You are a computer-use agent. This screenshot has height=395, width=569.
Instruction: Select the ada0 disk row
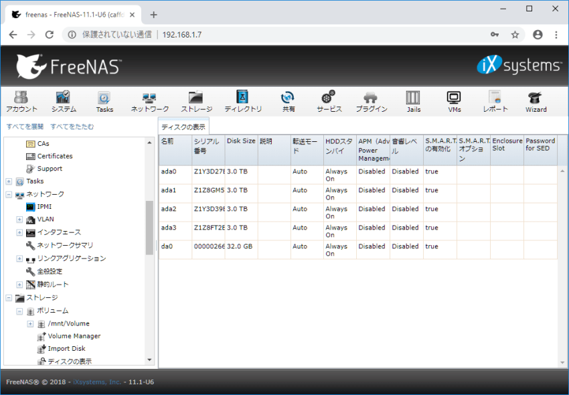358,175
